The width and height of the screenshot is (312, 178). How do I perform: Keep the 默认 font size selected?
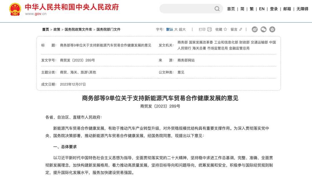[x=170, y=29]
